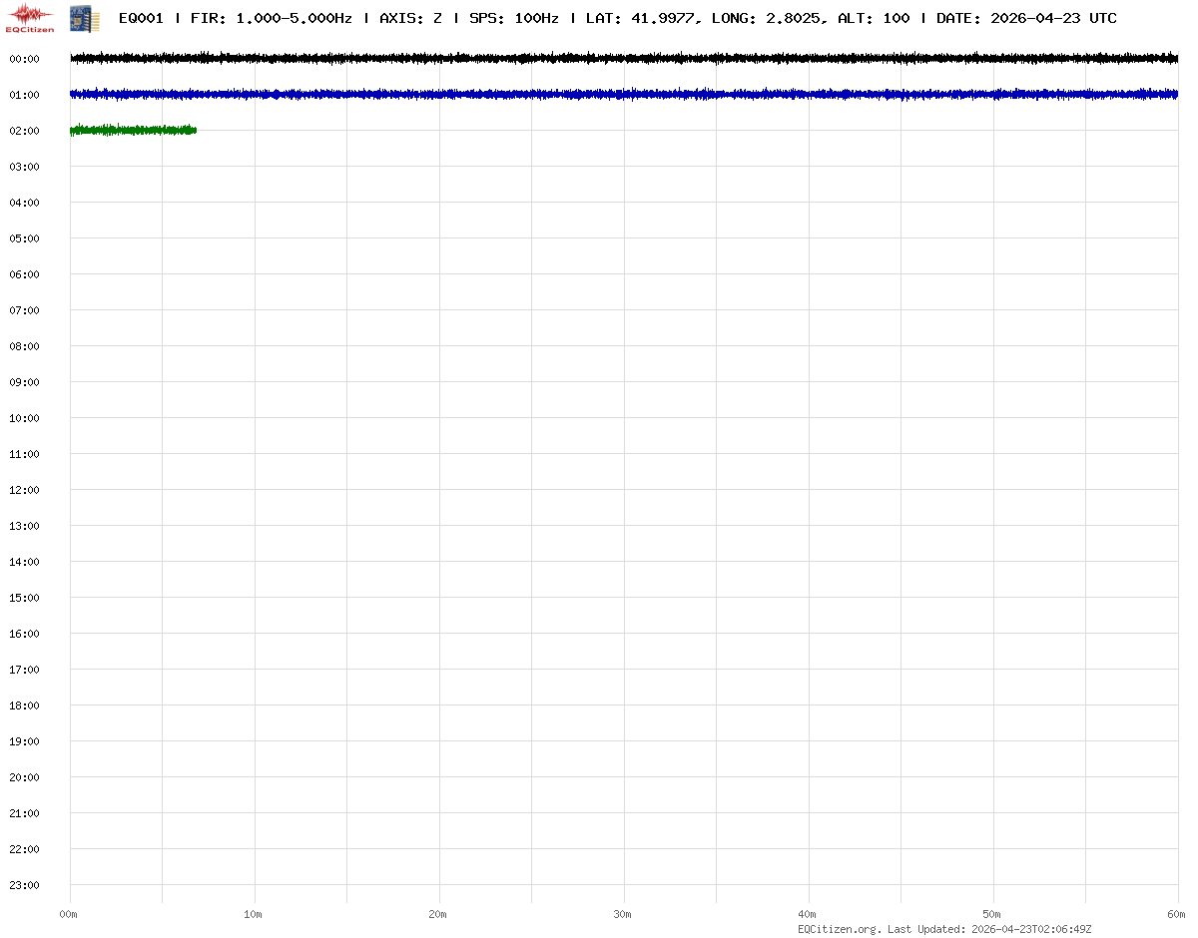The width and height of the screenshot is (1198, 938).
Task: Click the 10m minute axis label
Action: 254,914
